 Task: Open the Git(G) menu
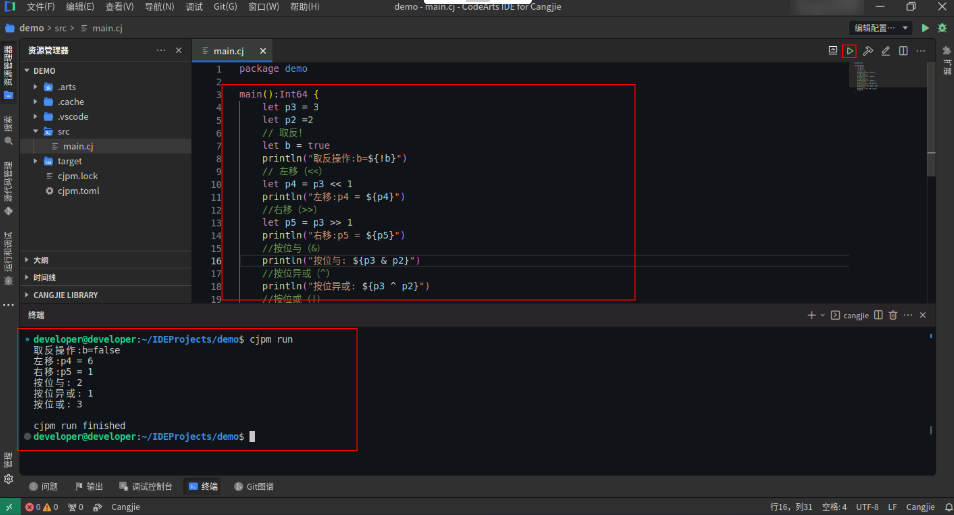[225, 7]
